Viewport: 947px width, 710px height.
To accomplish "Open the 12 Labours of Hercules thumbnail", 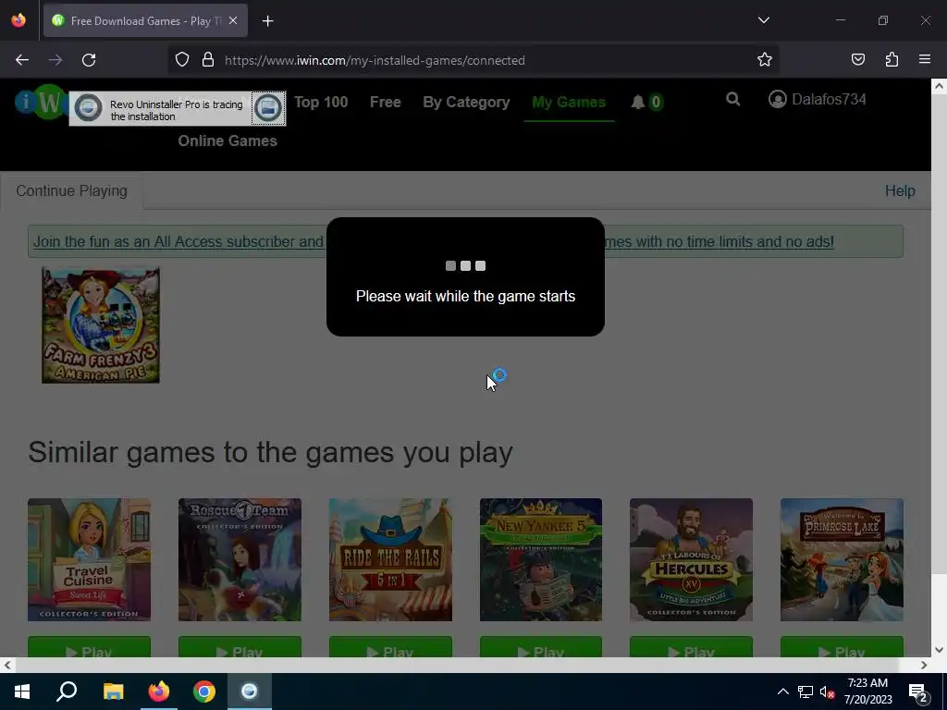I will pos(691,559).
